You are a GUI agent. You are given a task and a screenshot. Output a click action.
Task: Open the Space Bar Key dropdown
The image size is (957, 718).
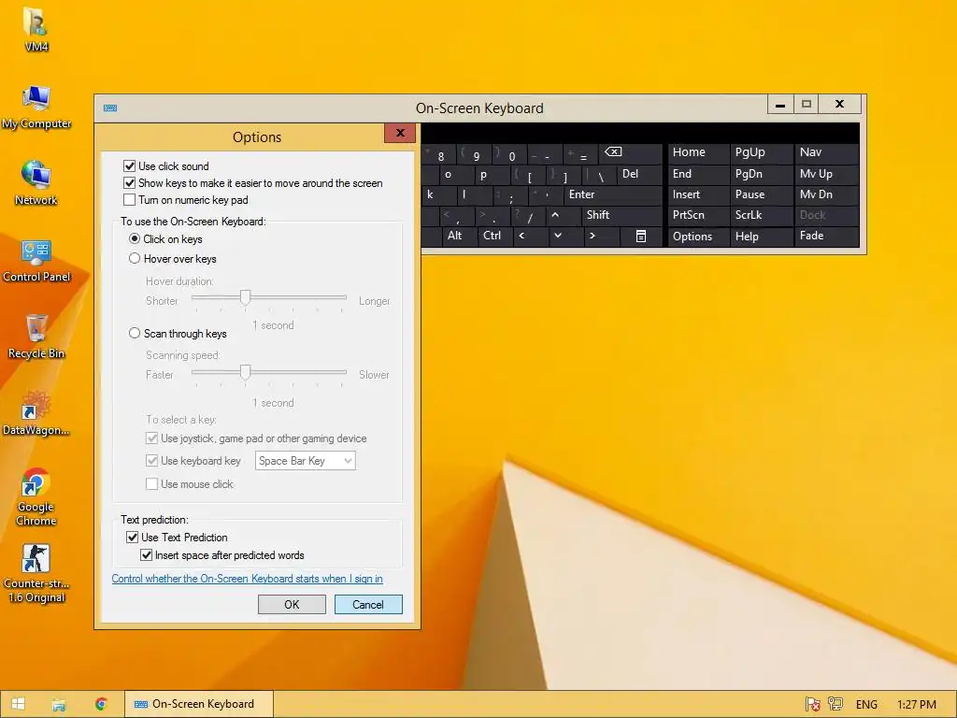click(306, 461)
